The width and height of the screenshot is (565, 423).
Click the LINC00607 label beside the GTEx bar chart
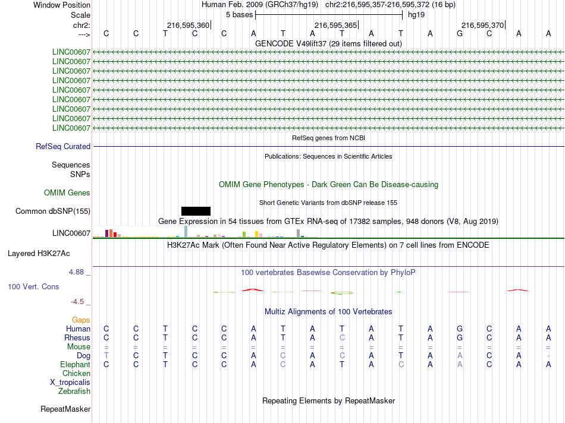71,233
